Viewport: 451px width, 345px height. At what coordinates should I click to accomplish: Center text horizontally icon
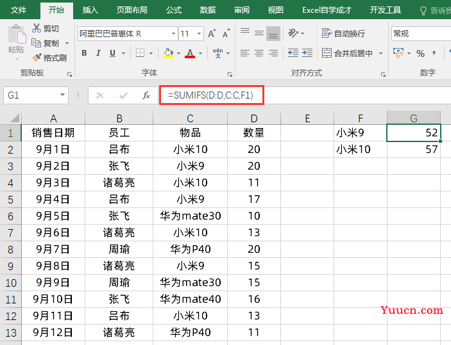point(259,53)
